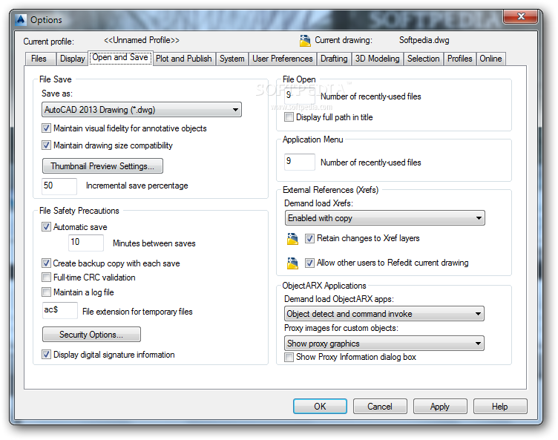Open the Save as file format dropdown

[142, 110]
